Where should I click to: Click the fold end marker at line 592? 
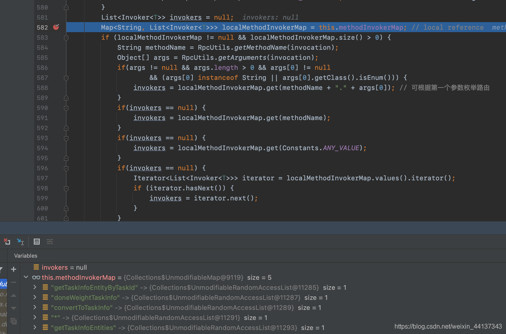click(x=66, y=128)
